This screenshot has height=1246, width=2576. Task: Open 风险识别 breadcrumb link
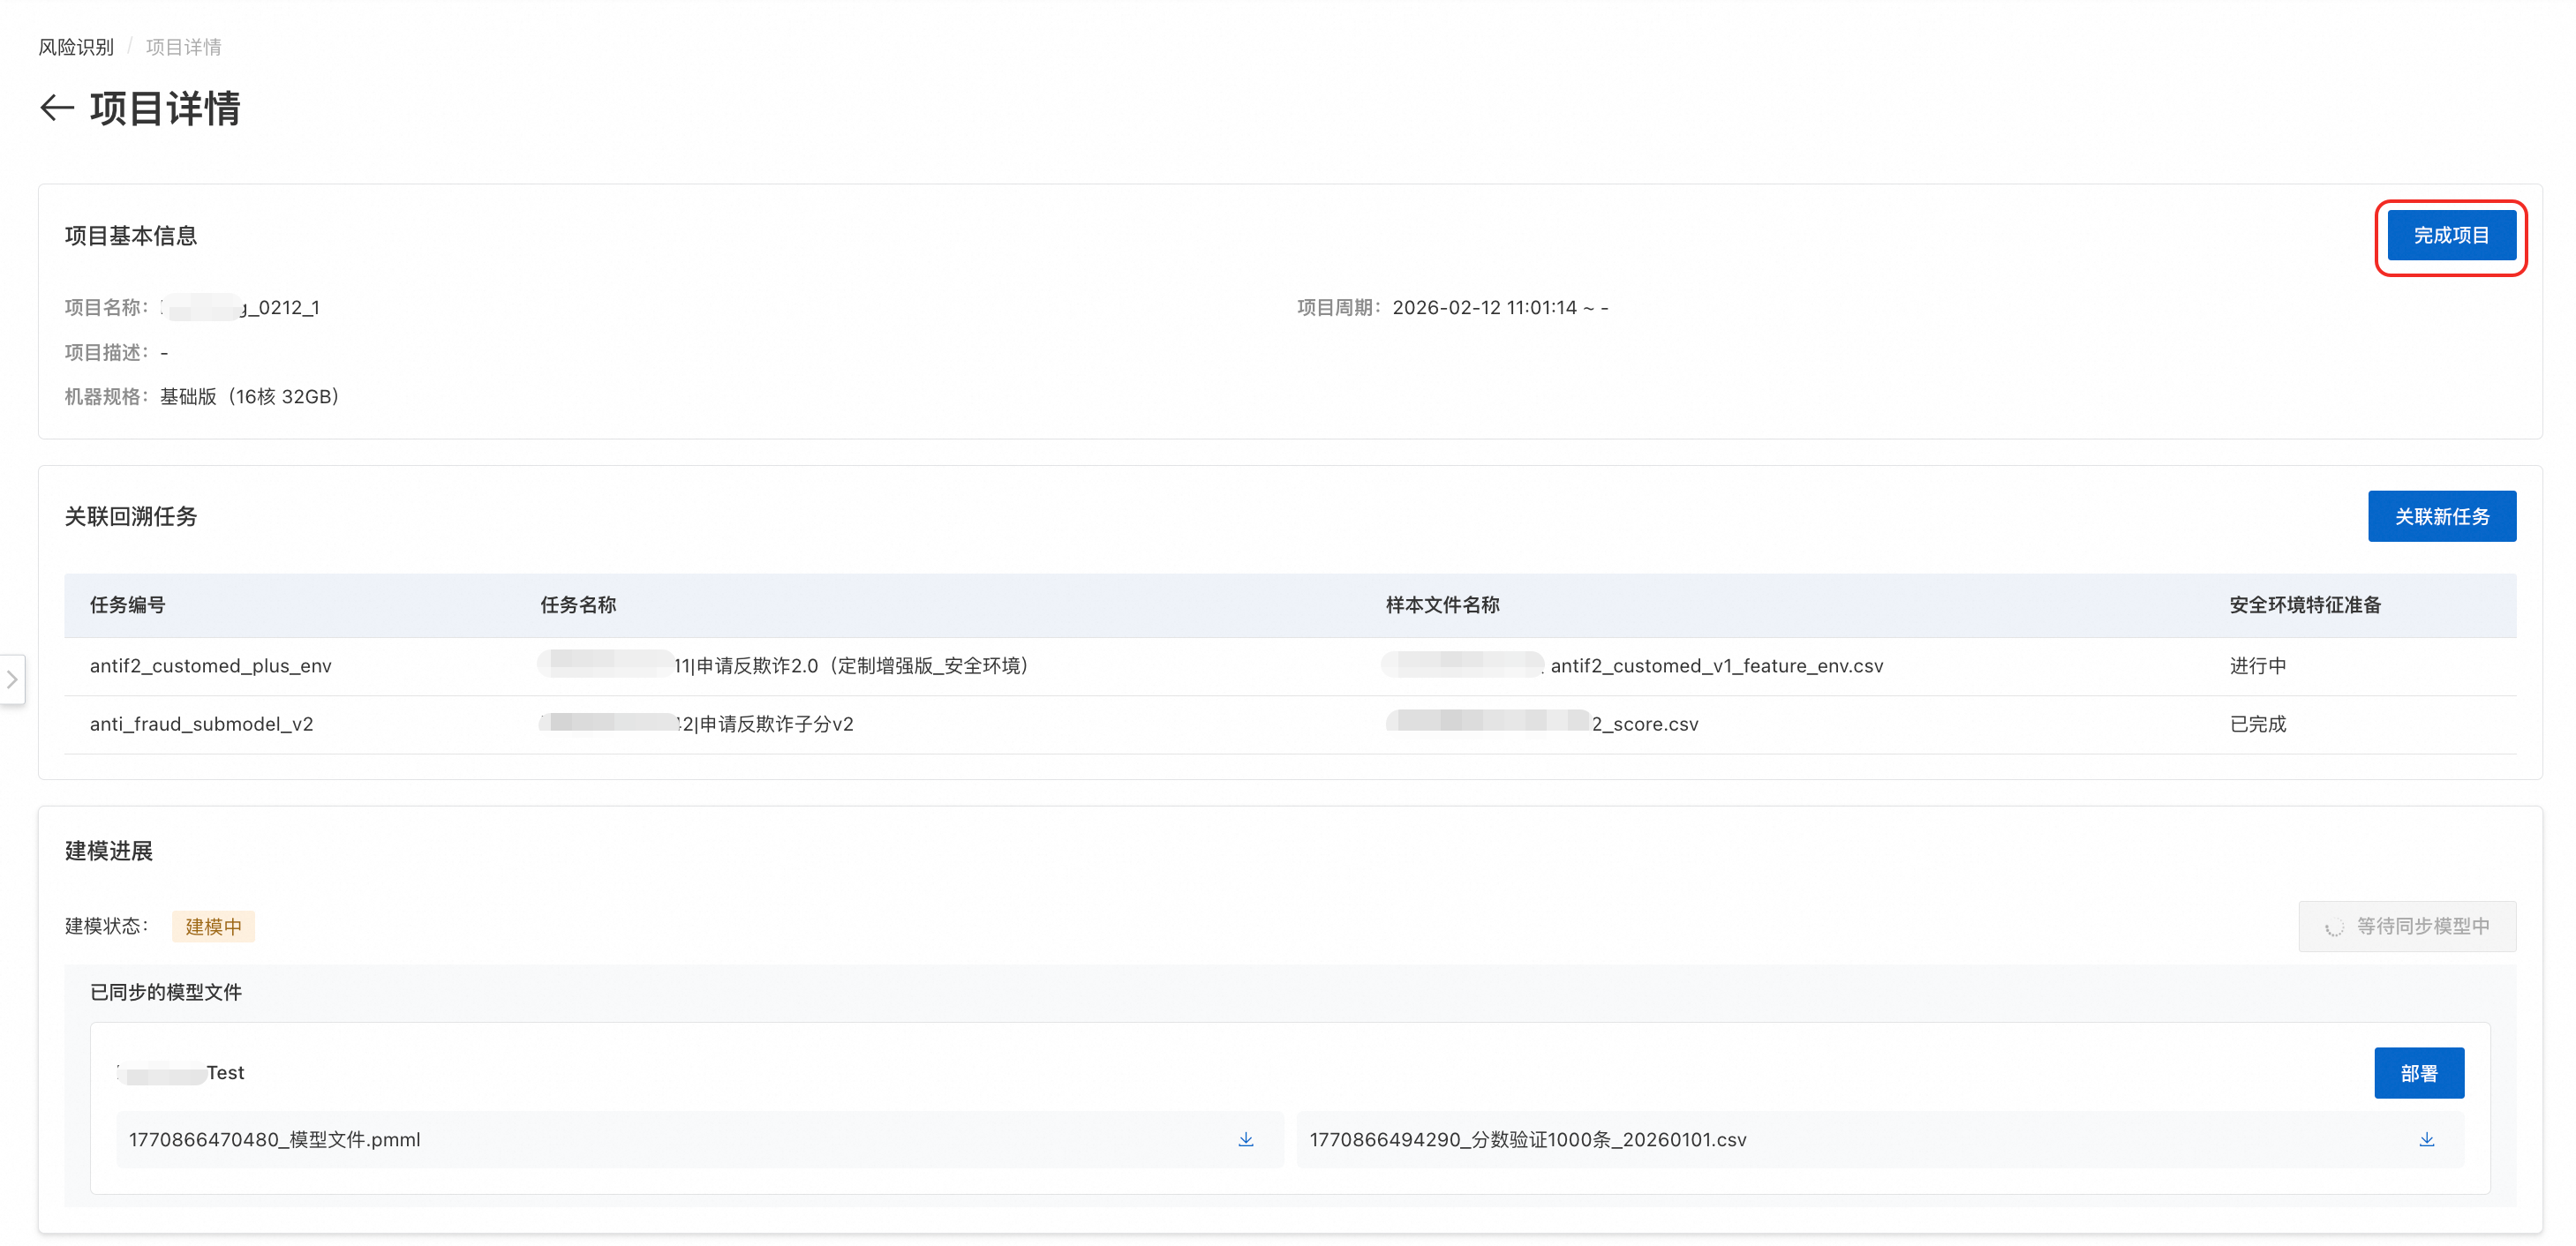[76, 47]
